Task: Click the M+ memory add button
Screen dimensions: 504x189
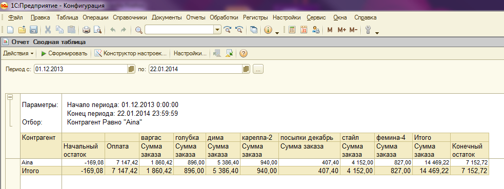Action: (x=341, y=30)
